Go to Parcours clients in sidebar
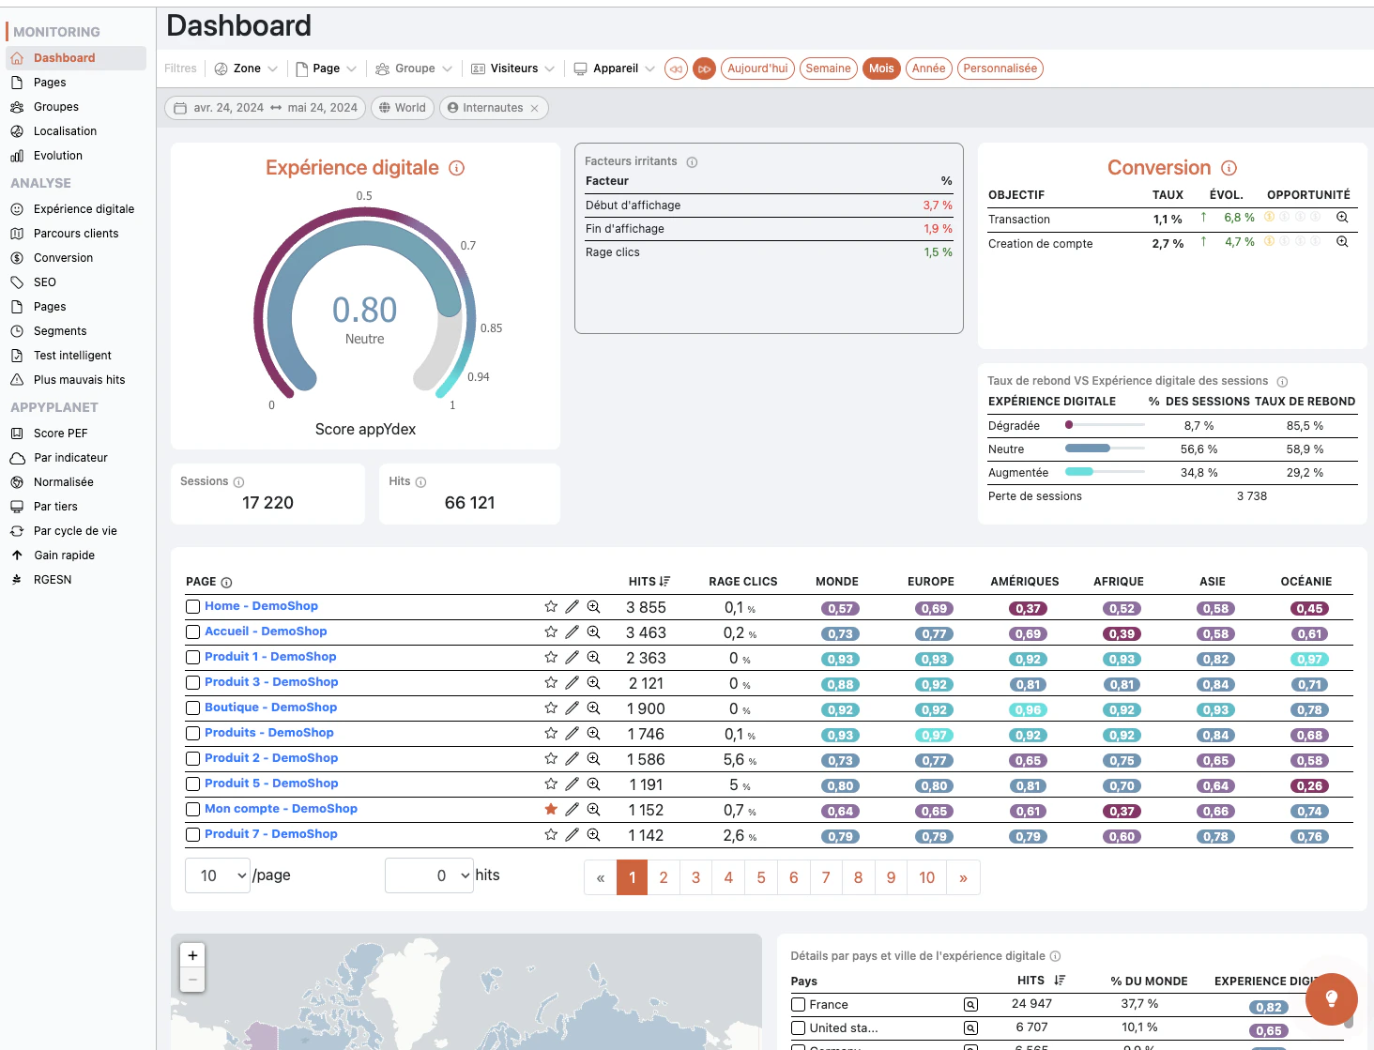This screenshot has height=1050, width=1374. pos(76,234)
